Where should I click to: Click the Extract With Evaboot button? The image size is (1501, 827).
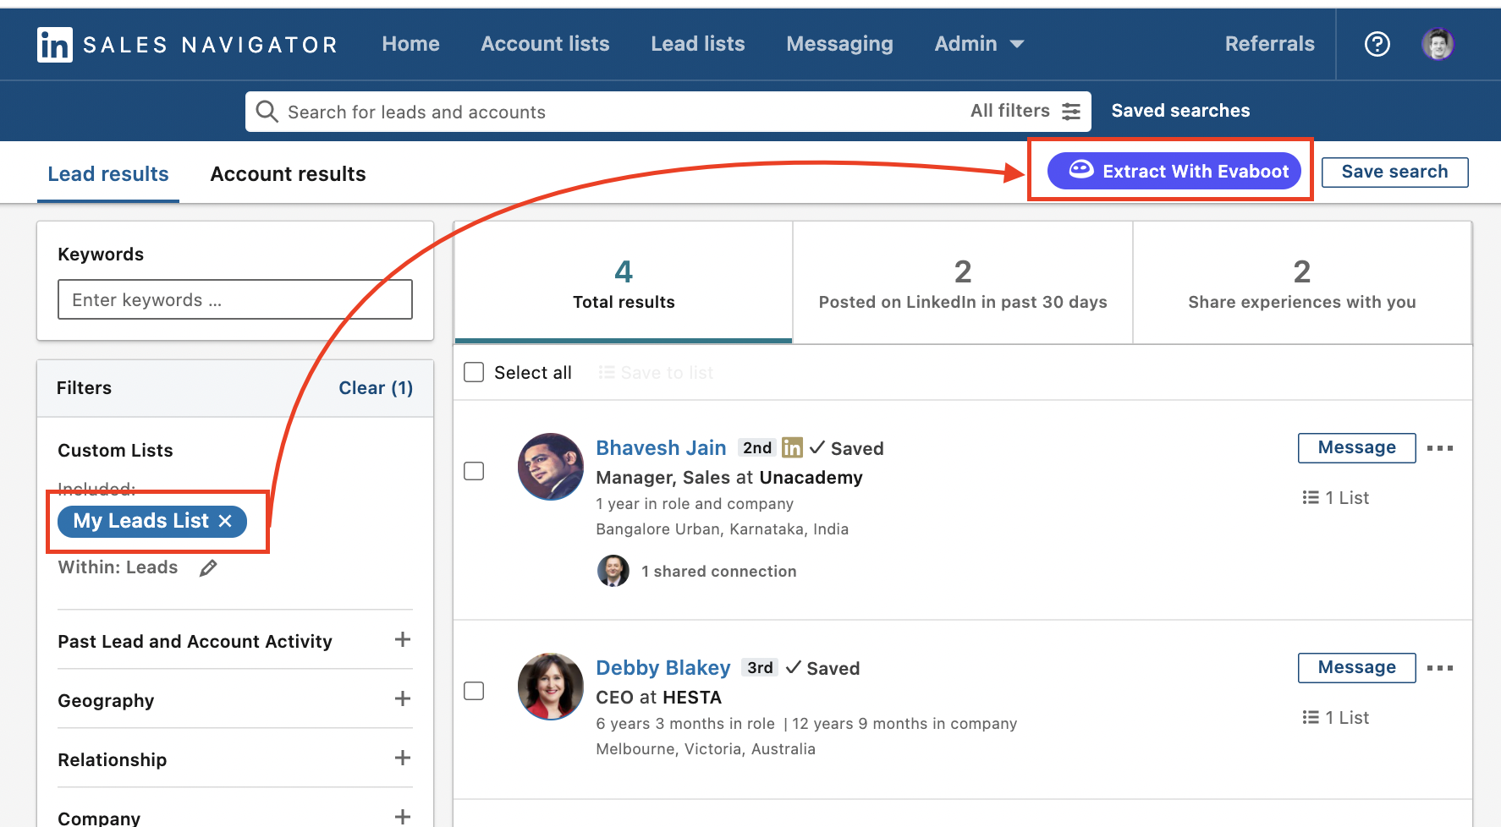point(1174,172)
